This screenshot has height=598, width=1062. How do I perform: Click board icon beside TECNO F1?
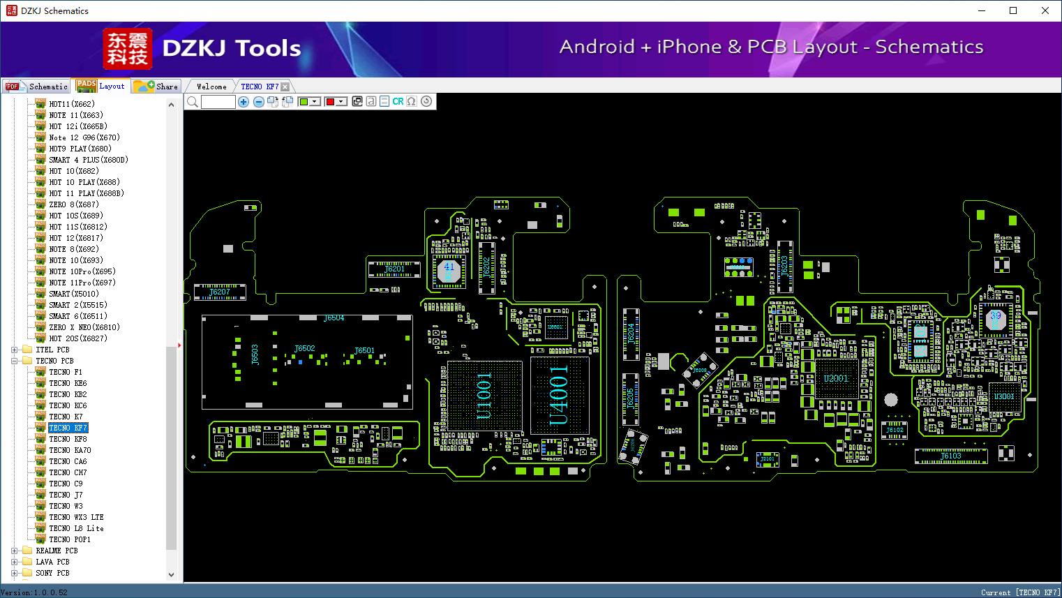click(x=40, y=372)
